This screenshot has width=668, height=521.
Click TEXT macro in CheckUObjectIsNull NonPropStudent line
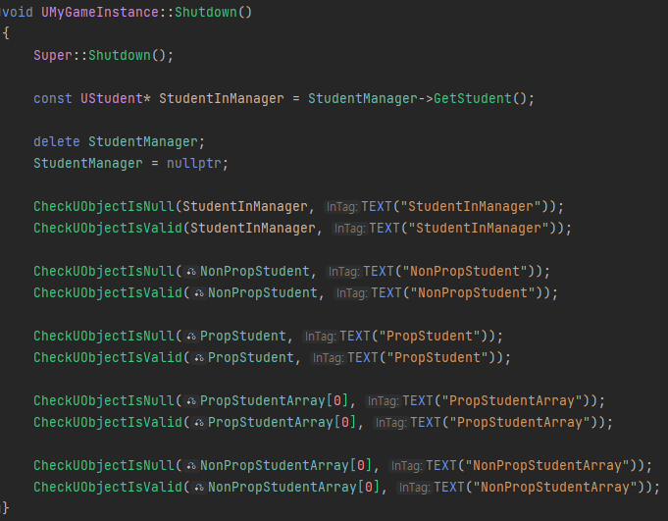click(379, 272)
